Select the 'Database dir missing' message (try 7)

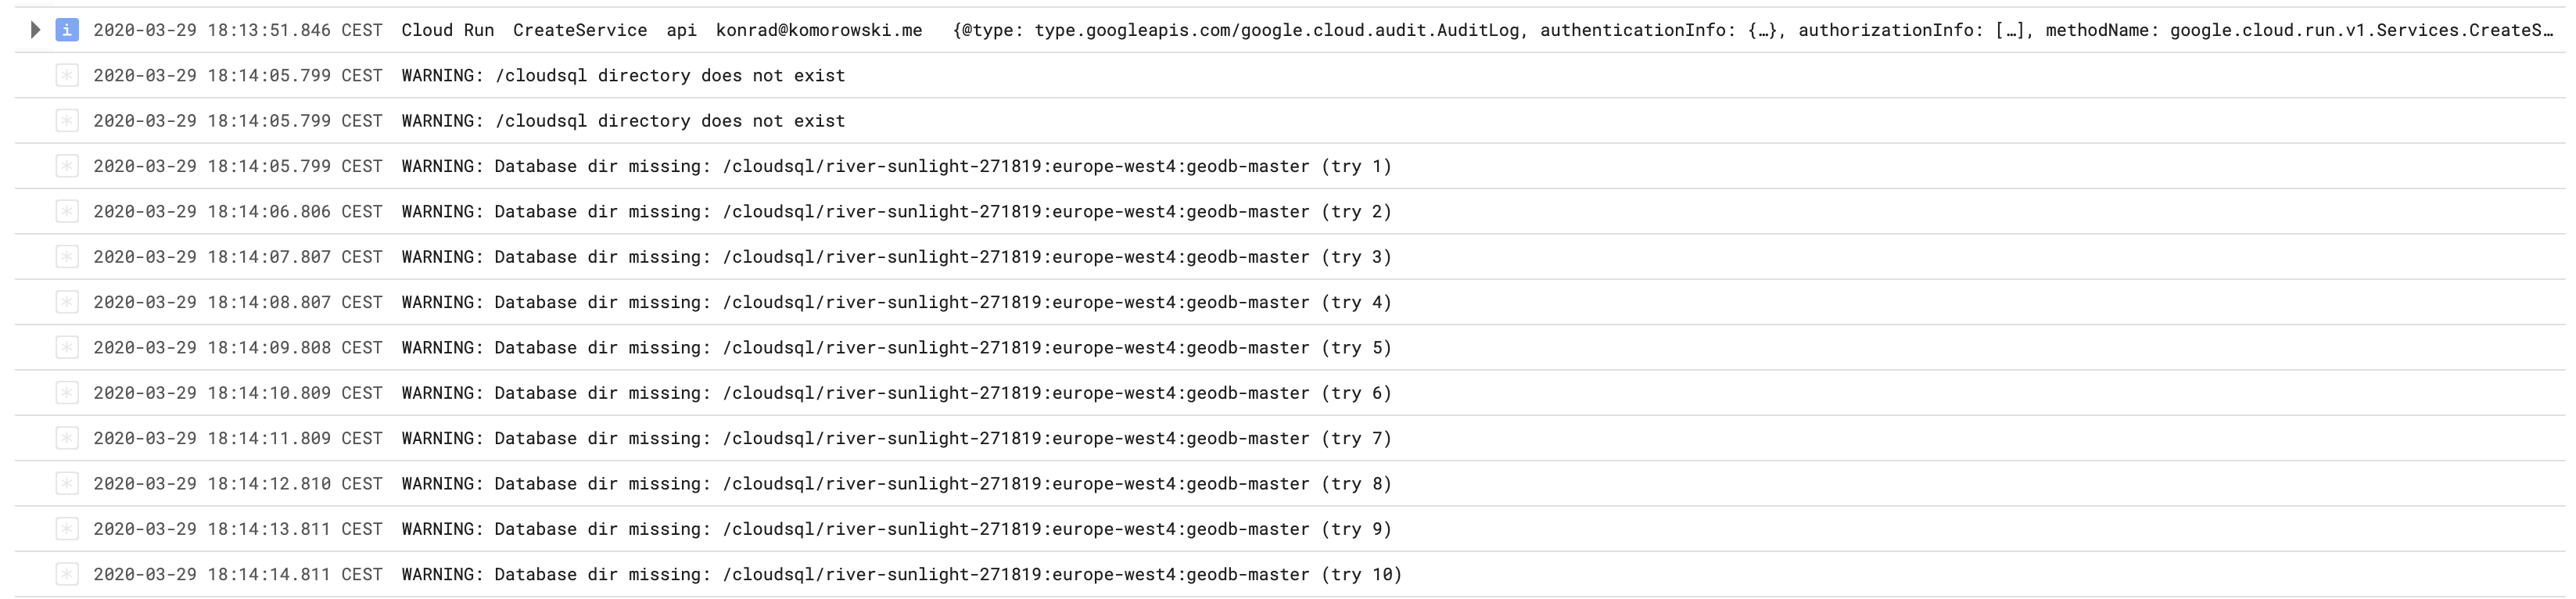coord(897,438)
